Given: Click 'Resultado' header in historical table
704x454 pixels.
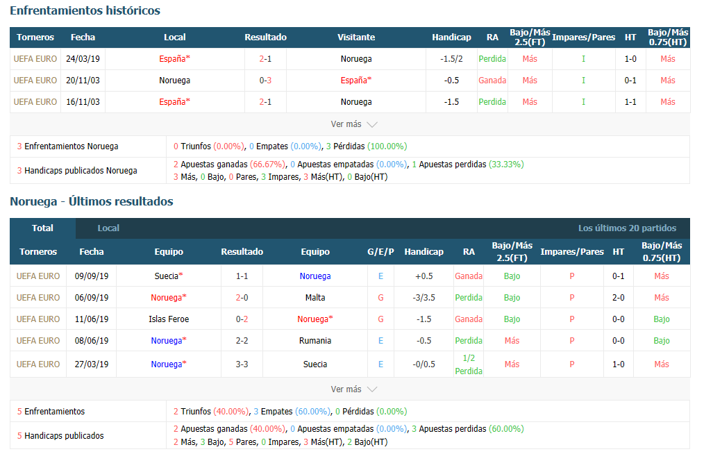Looking at the screenshot, I should point(265,37).
